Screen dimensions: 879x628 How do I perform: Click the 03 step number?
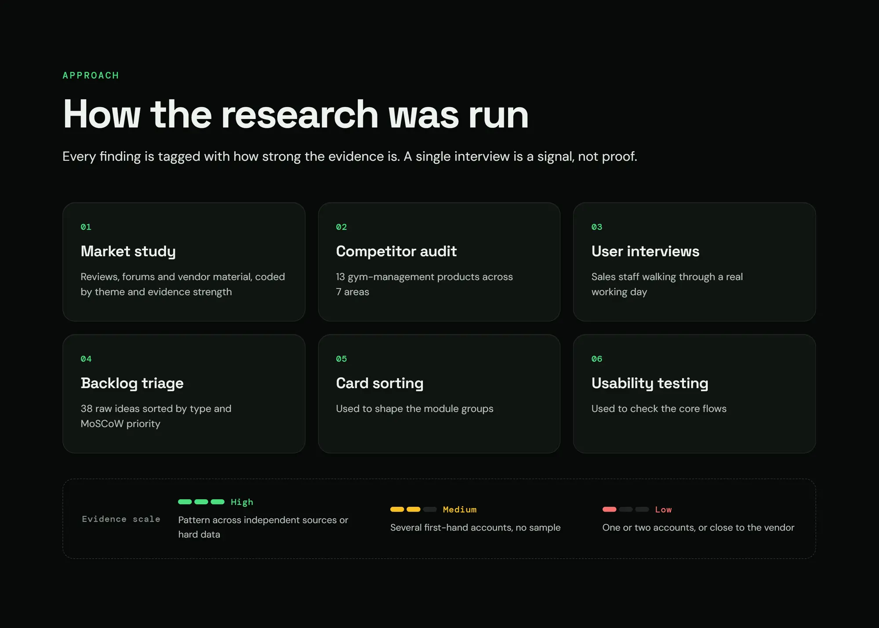click(x=596, y=227)
